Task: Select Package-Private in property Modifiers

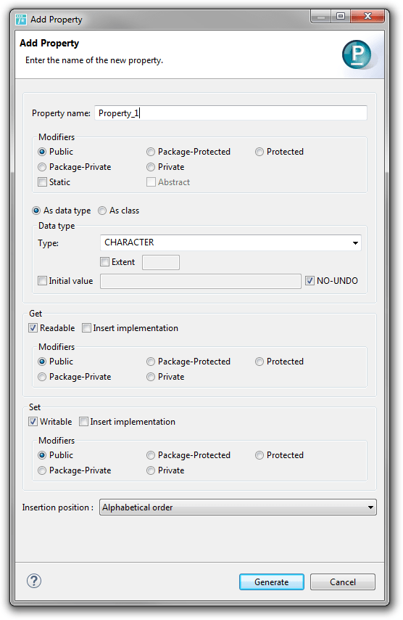Action: pos(42,167)
